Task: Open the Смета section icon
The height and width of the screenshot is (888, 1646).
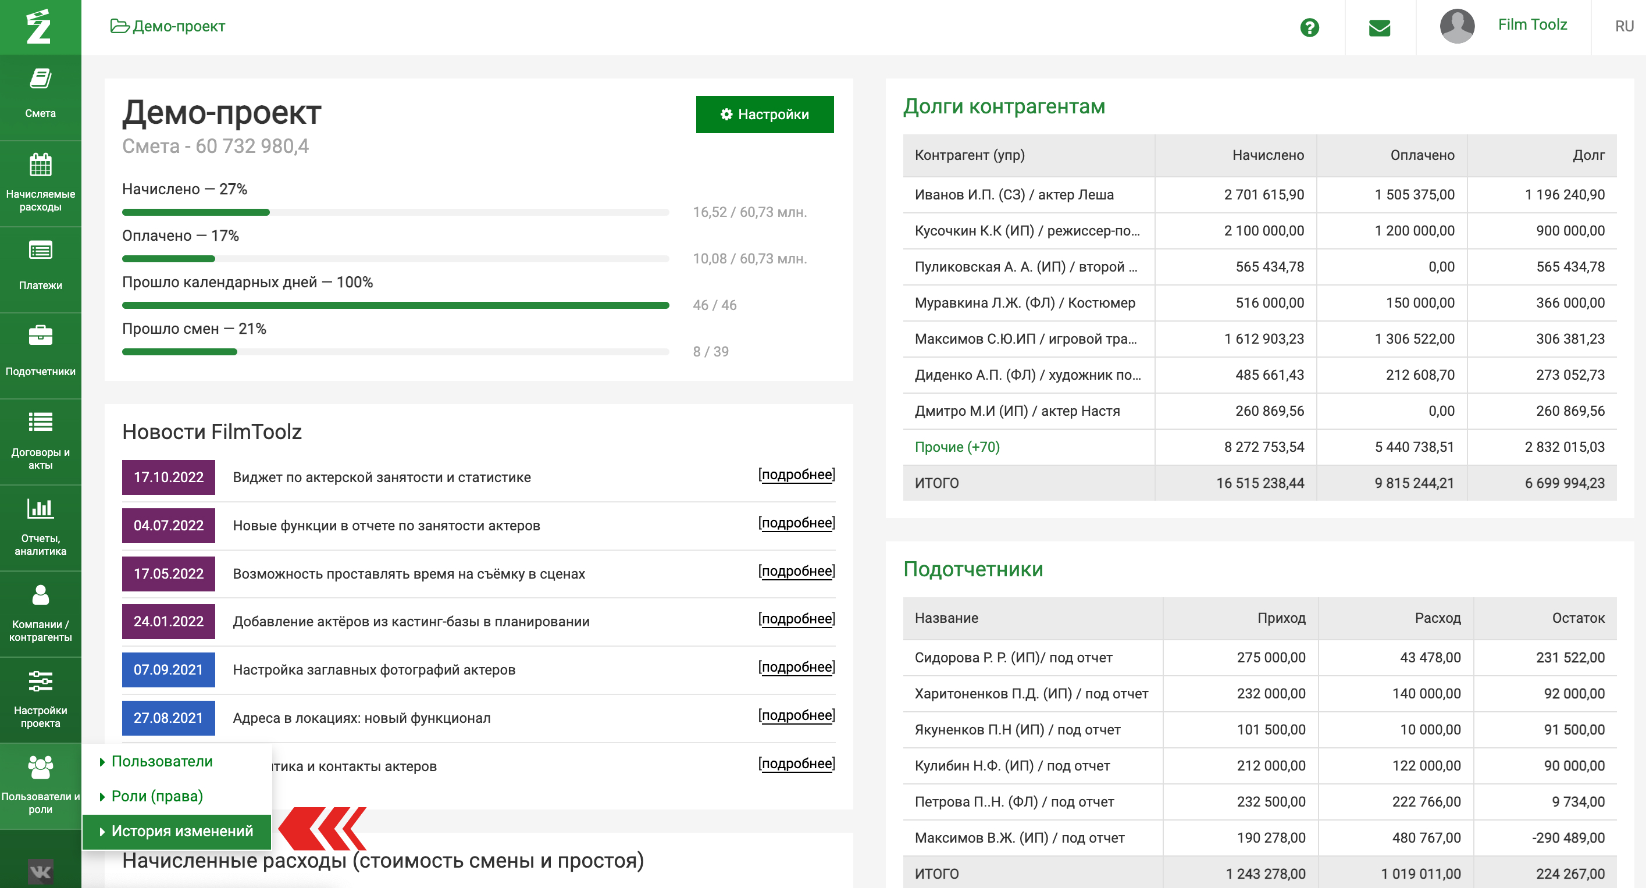Action: (x=40, y=80)
